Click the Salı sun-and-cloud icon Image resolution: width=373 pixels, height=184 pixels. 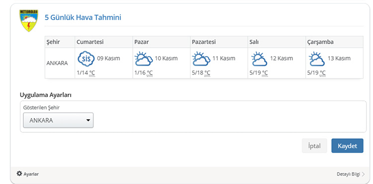coord(259,59)
